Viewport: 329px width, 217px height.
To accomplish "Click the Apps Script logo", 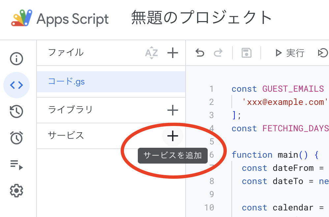I will pyautogui.click(x=20, y=19).
